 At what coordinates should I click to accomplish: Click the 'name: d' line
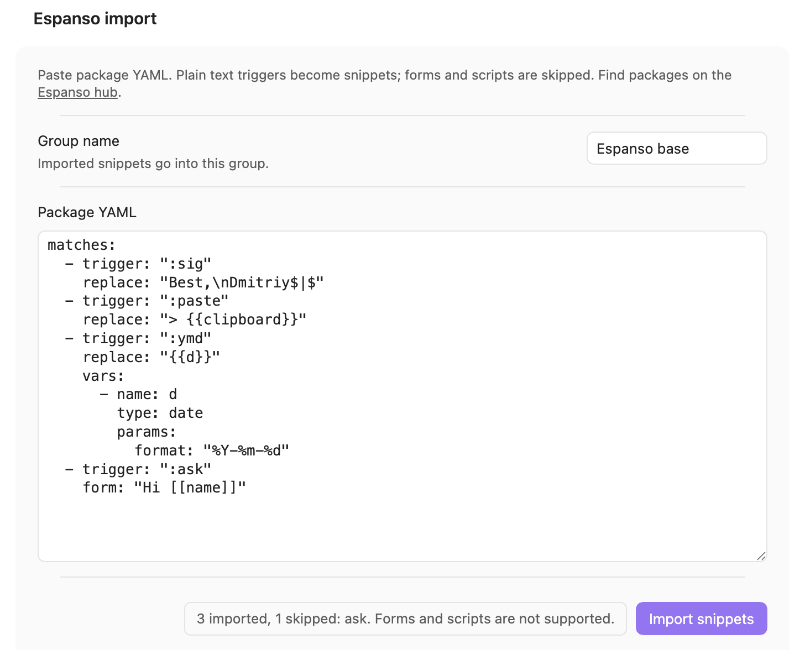coord(139,394)
